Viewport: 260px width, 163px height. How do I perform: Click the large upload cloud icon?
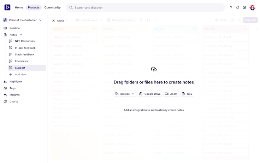[x=154, y=69]
